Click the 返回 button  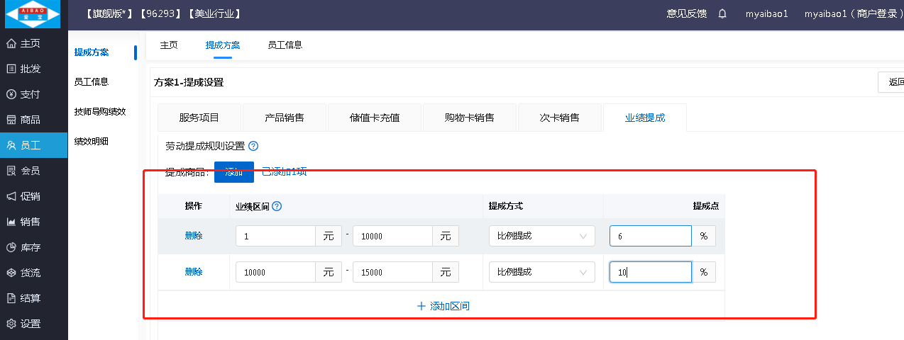[x=891, y=82]
